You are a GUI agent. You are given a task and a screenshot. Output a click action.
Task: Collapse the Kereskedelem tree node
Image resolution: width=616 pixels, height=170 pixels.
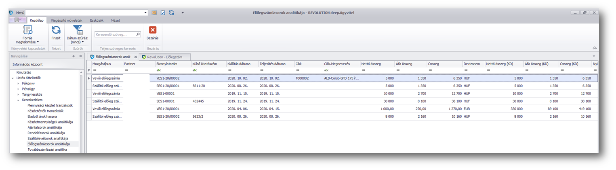pyautogui.click(x=18, y=100)
